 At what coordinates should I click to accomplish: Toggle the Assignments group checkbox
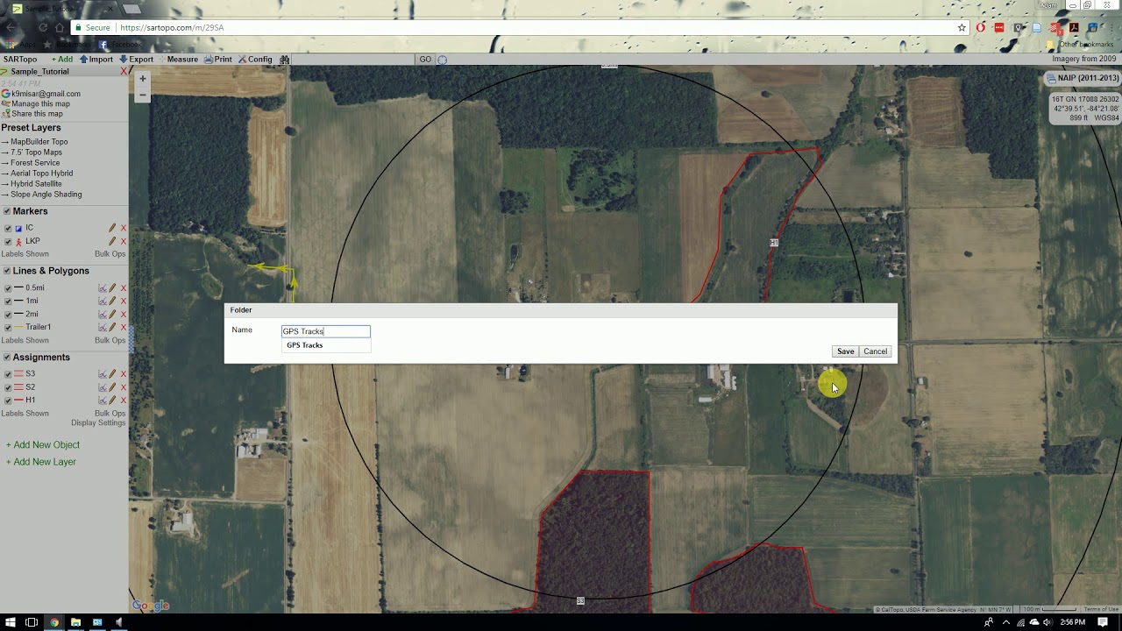pyautogui.click(x=7, y=357)
